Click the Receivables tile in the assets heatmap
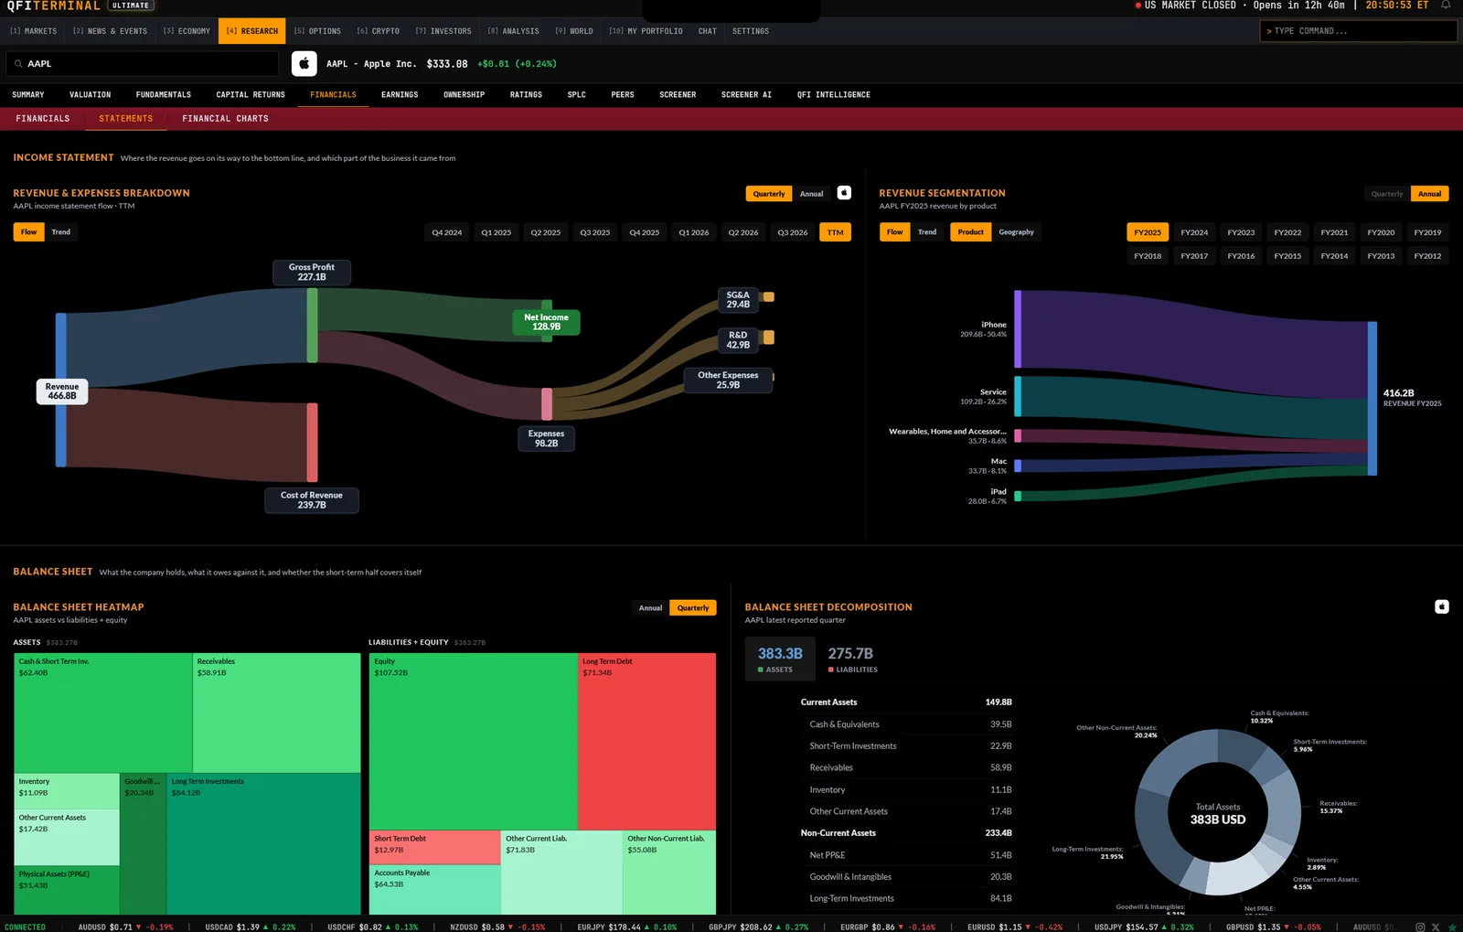This screenshot has height=932, width=1463. 277,713
